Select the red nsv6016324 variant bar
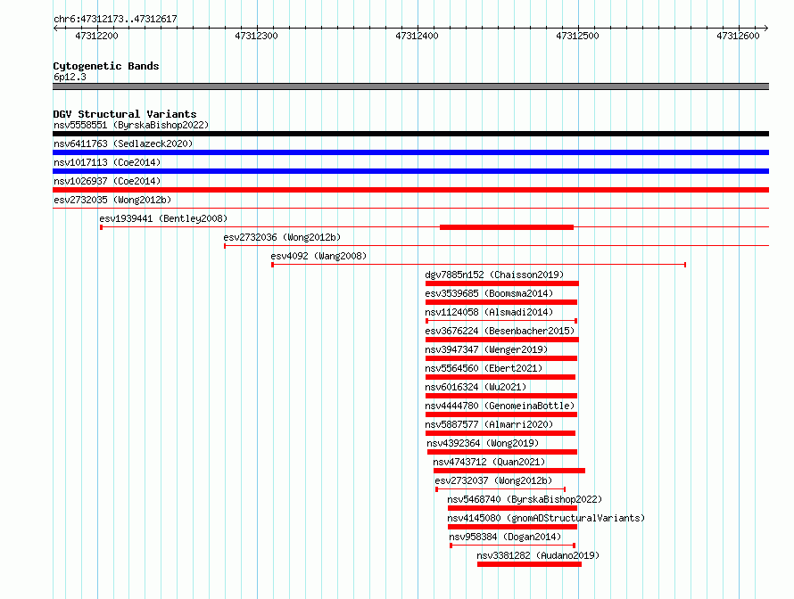Screen dimensions: 794x599 (501, 396)
